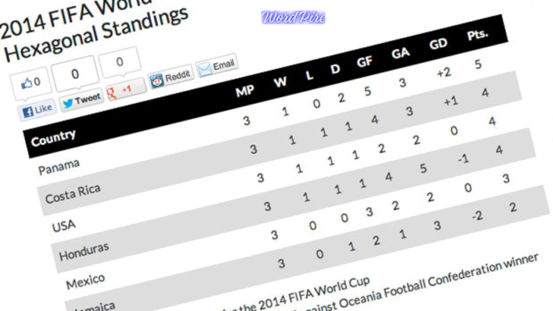
Task: Click the Tweet button
Action: click(x=82, y=100)
